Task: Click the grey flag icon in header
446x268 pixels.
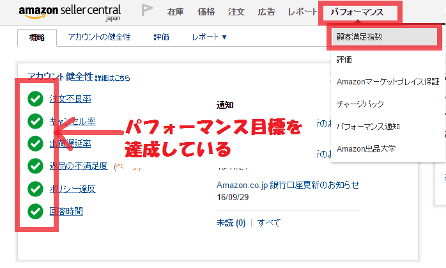Action: pos(147,10)
